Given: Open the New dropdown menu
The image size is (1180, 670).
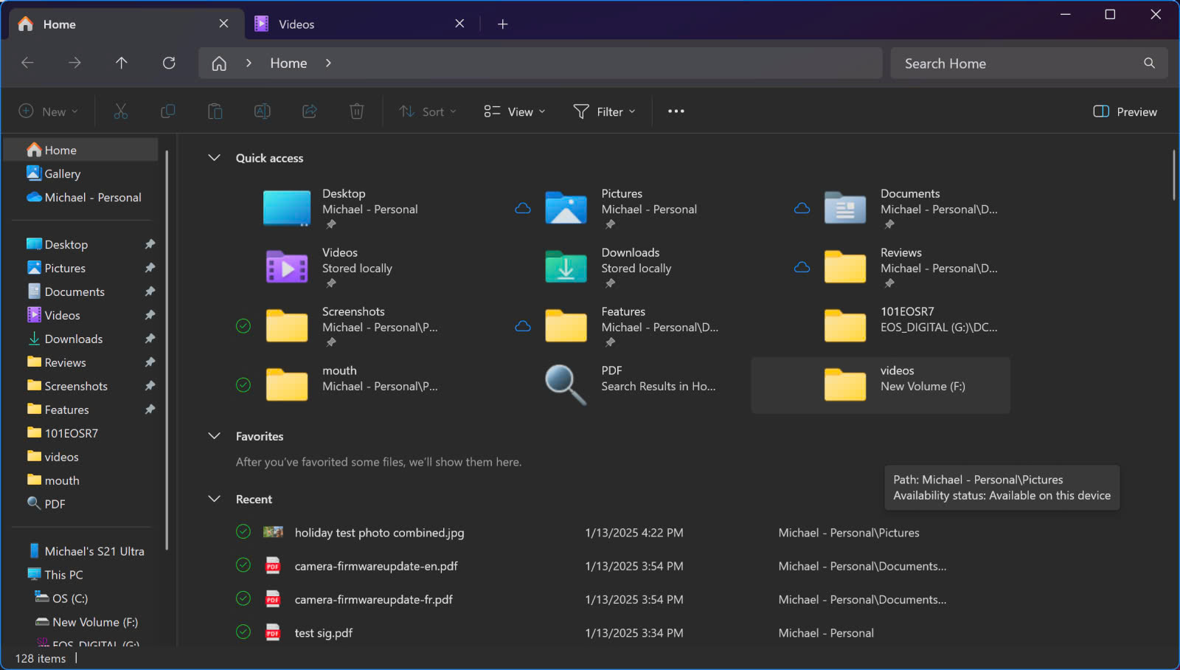Looking at the screenshot, I should click(48, 111).
